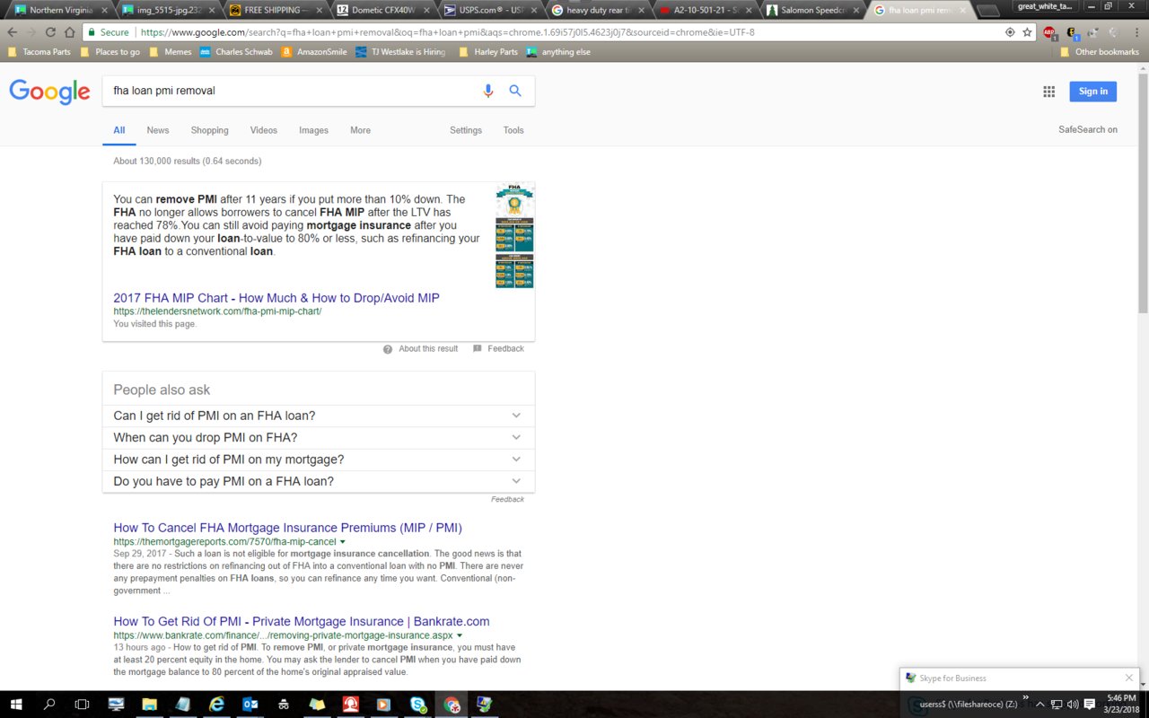Image resolution: width=1149 pixels, height=718 pixels.
Task: Click the browser address bar URL
Action: point(449,32)
